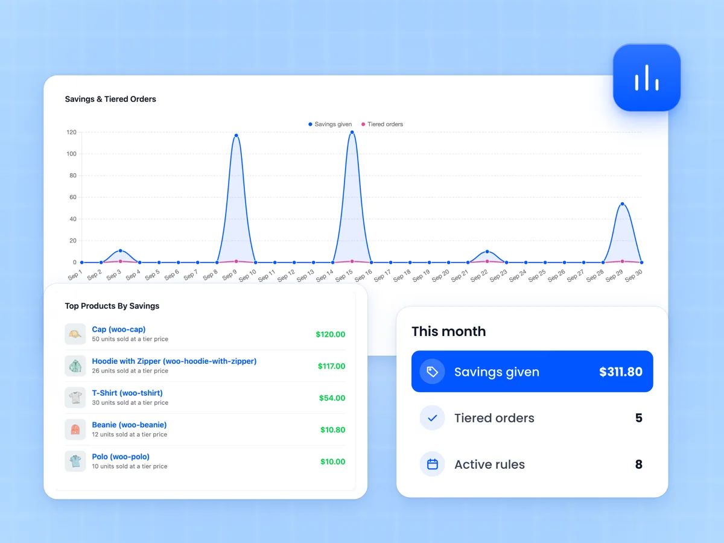This screenshot has width=724, height=543.
Task: Click the $10.00 savings amount
Action: (333, 462)
